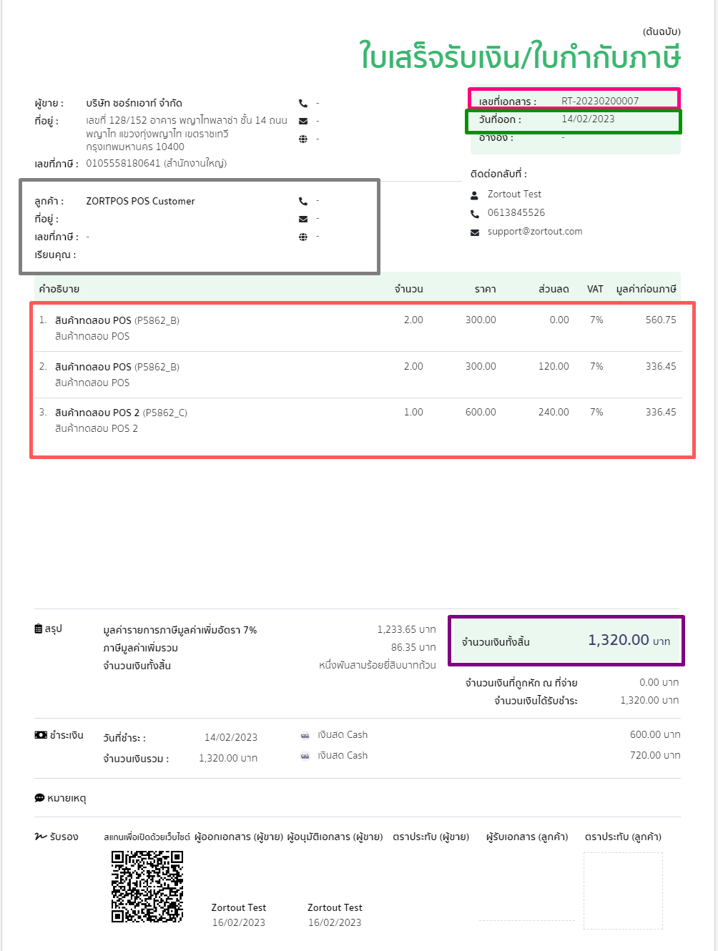Click the large grand total 1,320.00 บาท
Viewport: 718px width, 951px height.
[x=629, y=640]
